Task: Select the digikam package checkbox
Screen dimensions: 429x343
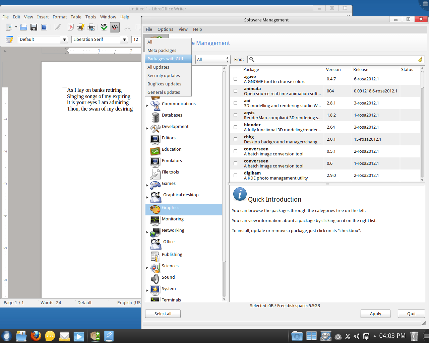Action: click(x=235, y=176)
